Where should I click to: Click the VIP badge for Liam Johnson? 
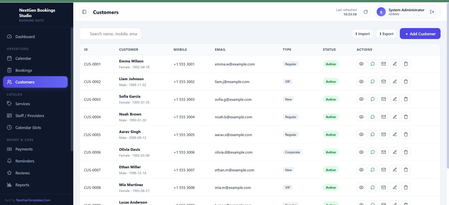pos(288,81)
